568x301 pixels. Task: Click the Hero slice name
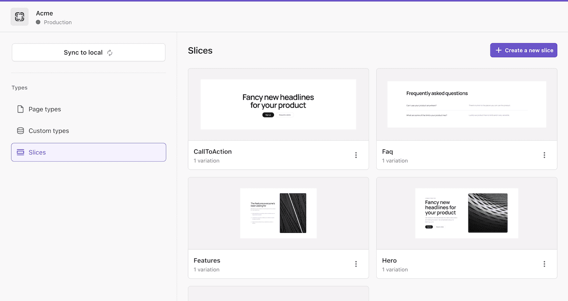(390, 261)
